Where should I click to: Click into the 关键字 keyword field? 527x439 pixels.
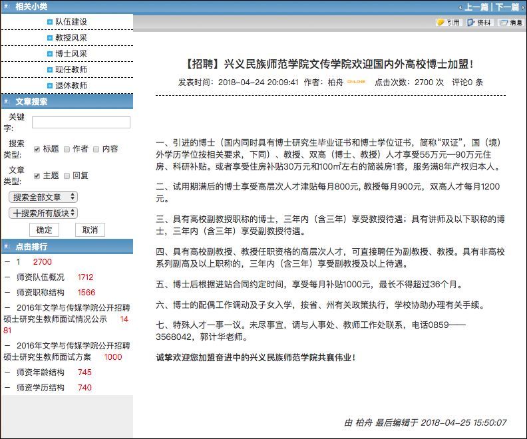coord(81,122)
